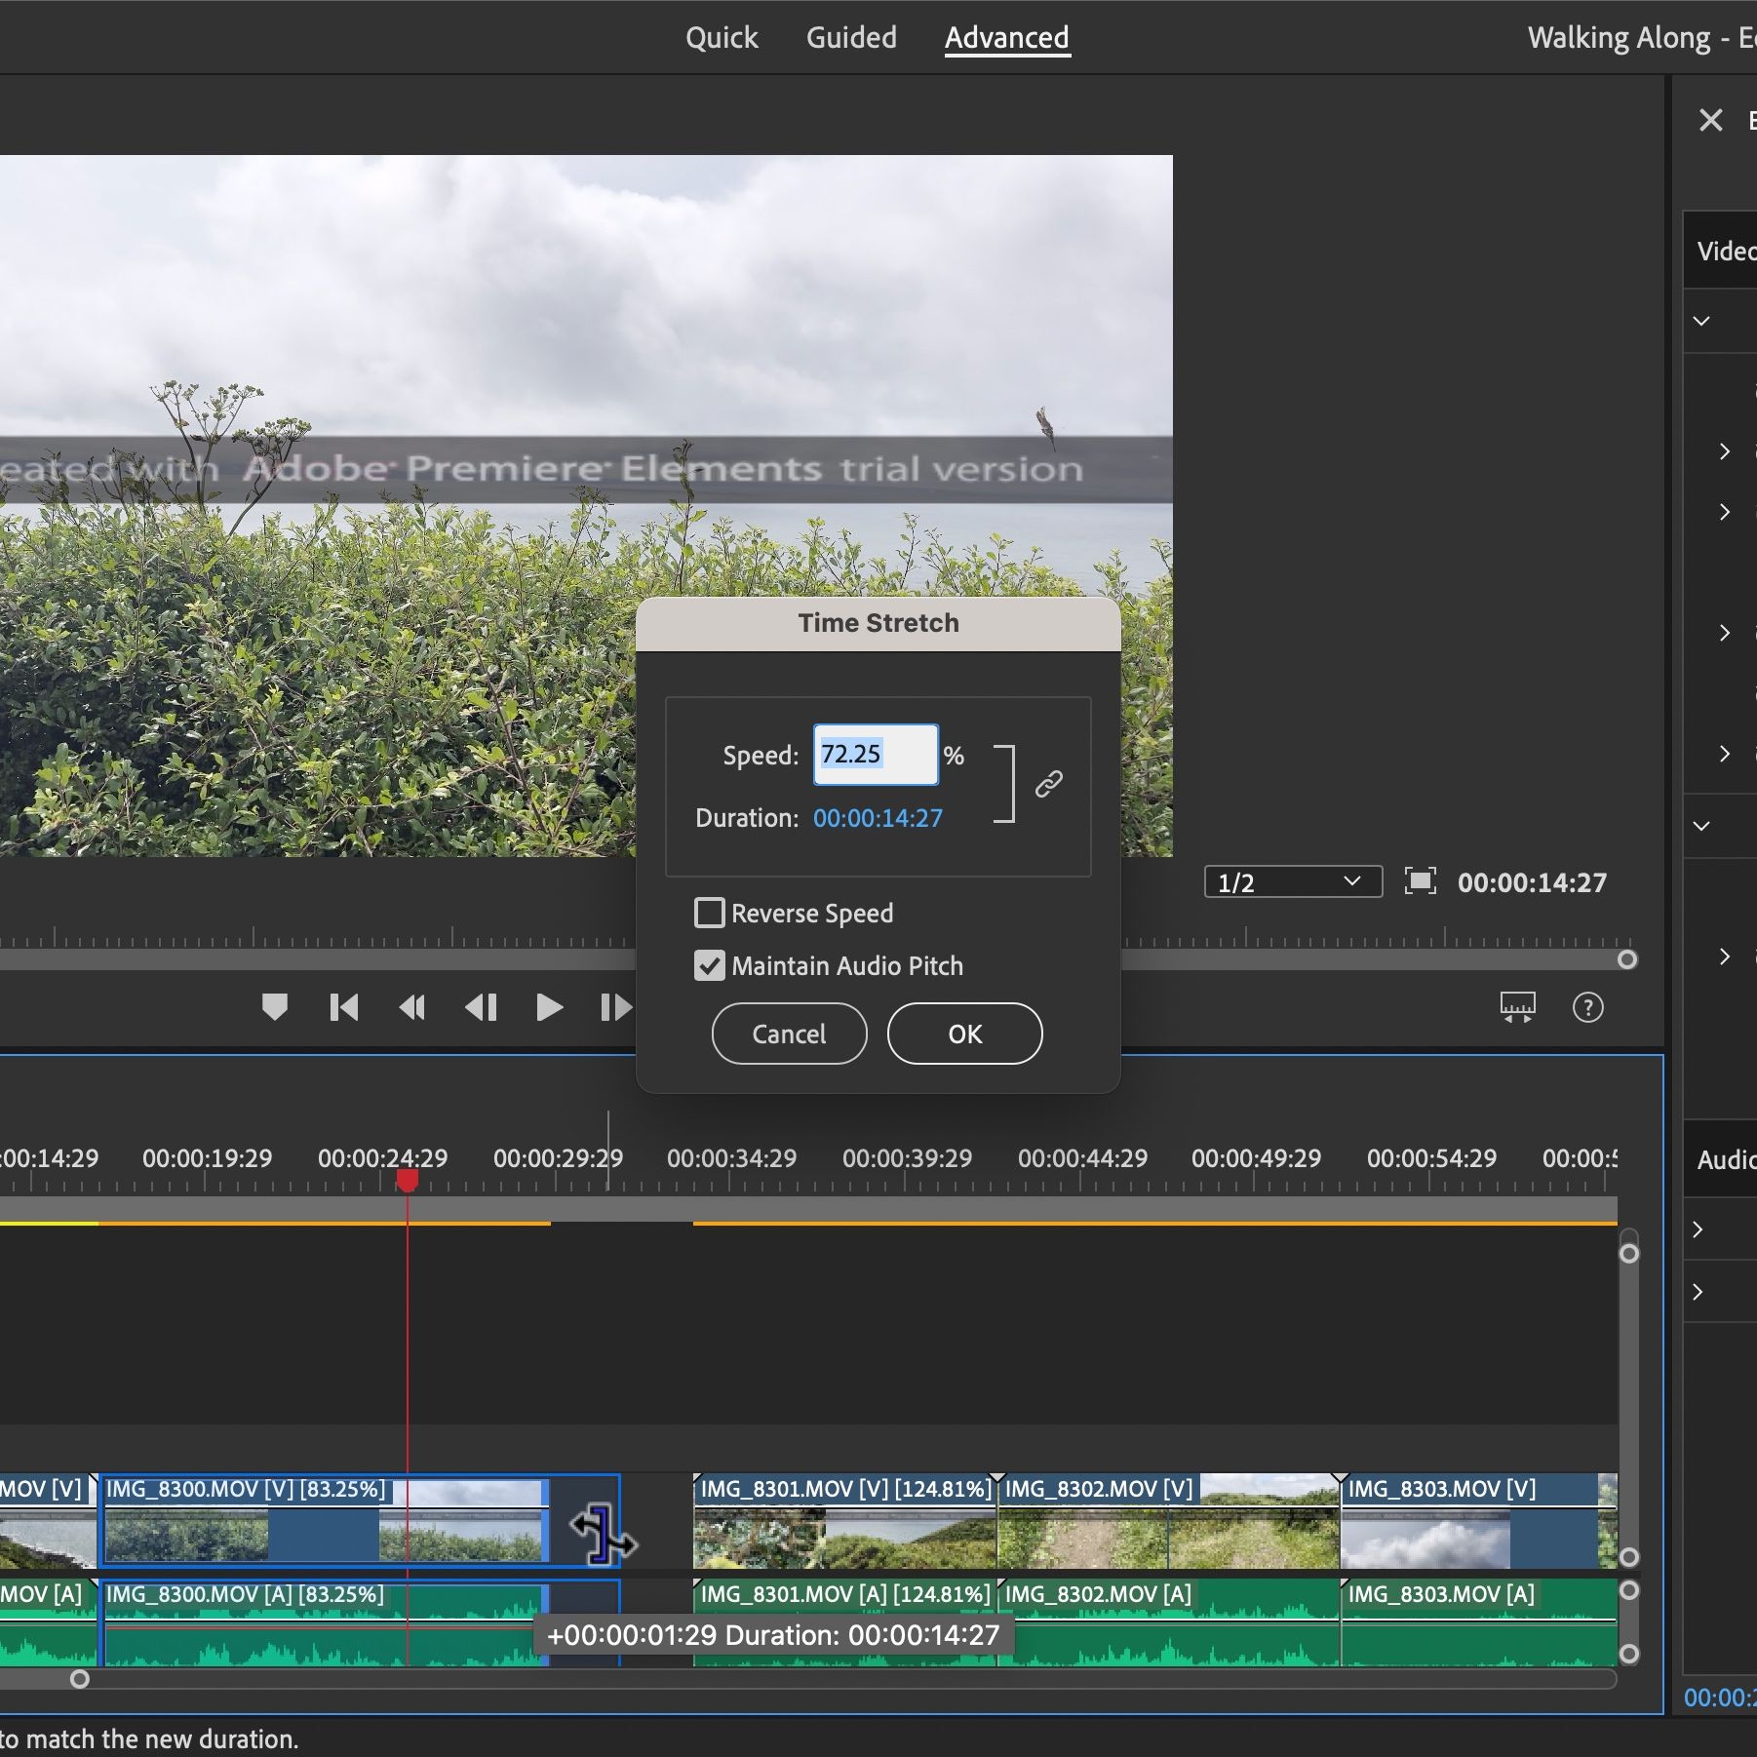This screenshot has width=1757, height=1757.
Task: Click the rewind button
Action: tap(412, 1007)
